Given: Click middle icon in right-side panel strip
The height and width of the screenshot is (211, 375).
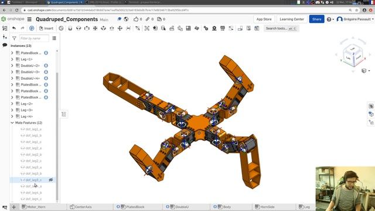Looking at the screenshot, I should point(371,114).
